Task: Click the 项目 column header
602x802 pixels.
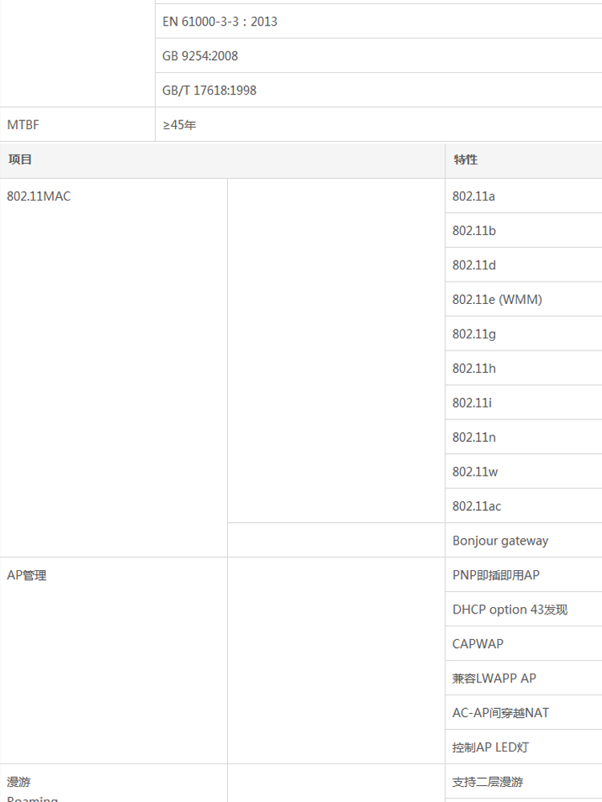Action: [x=222, y=160]
